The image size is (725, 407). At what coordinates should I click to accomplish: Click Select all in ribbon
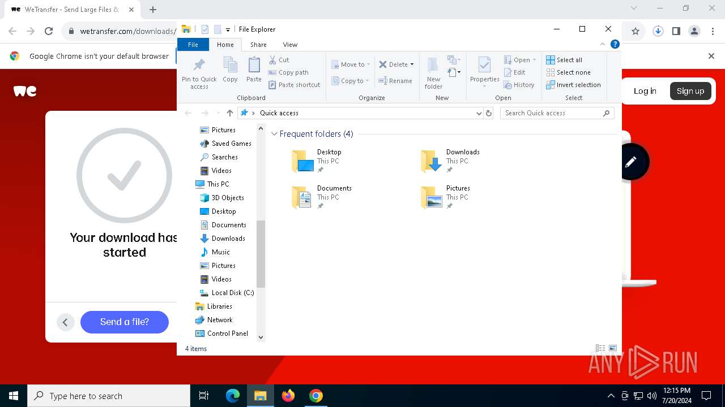[564, 60]
